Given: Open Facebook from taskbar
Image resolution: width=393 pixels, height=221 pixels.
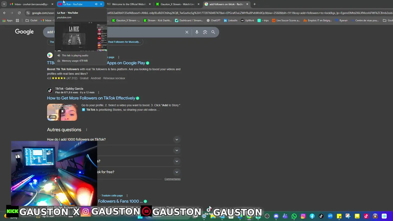Looking at the screenshot, I should point(312,216).
